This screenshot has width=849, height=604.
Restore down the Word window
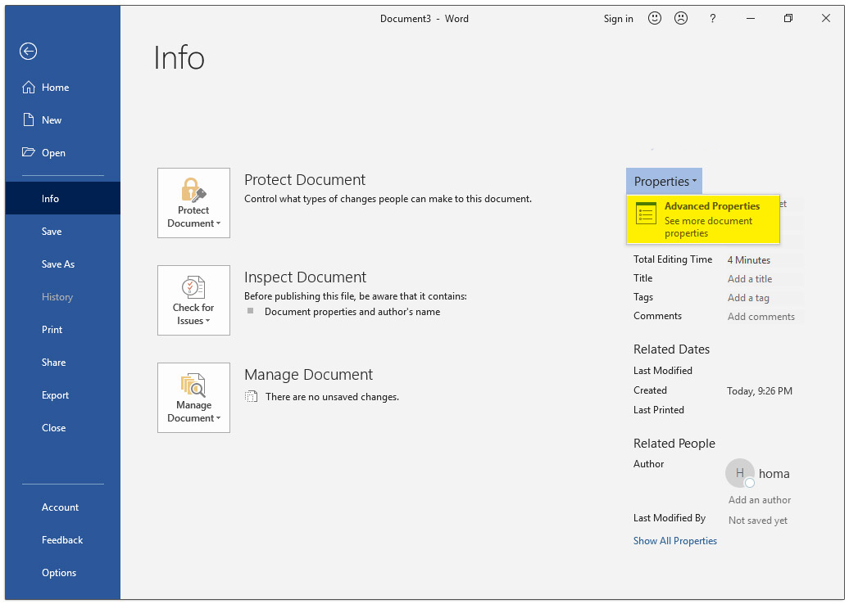pyautogui.click(x=788, y=18)
